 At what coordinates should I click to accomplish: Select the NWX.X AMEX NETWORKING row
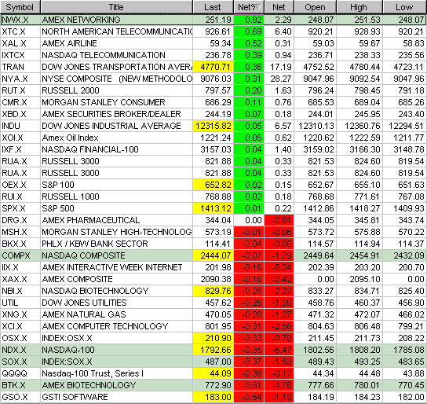point(213,20)
